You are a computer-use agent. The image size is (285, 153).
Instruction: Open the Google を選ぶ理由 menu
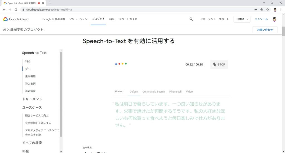tap(54, 19)
